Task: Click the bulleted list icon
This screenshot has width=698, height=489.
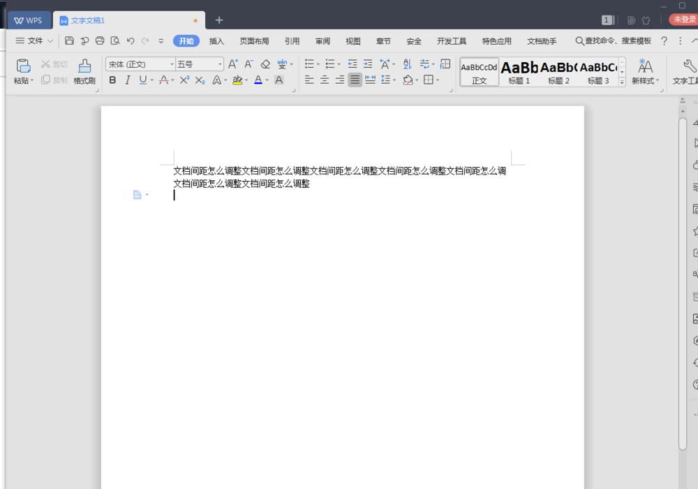Action: click(309, 64)
